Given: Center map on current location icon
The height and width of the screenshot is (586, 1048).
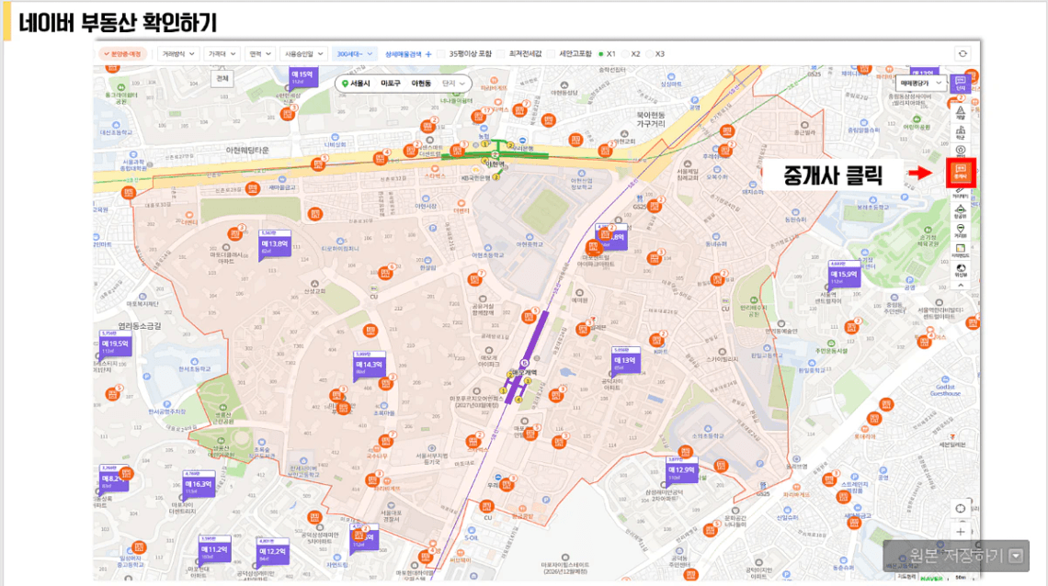Looking at the screenshot, I should [961, 509].
